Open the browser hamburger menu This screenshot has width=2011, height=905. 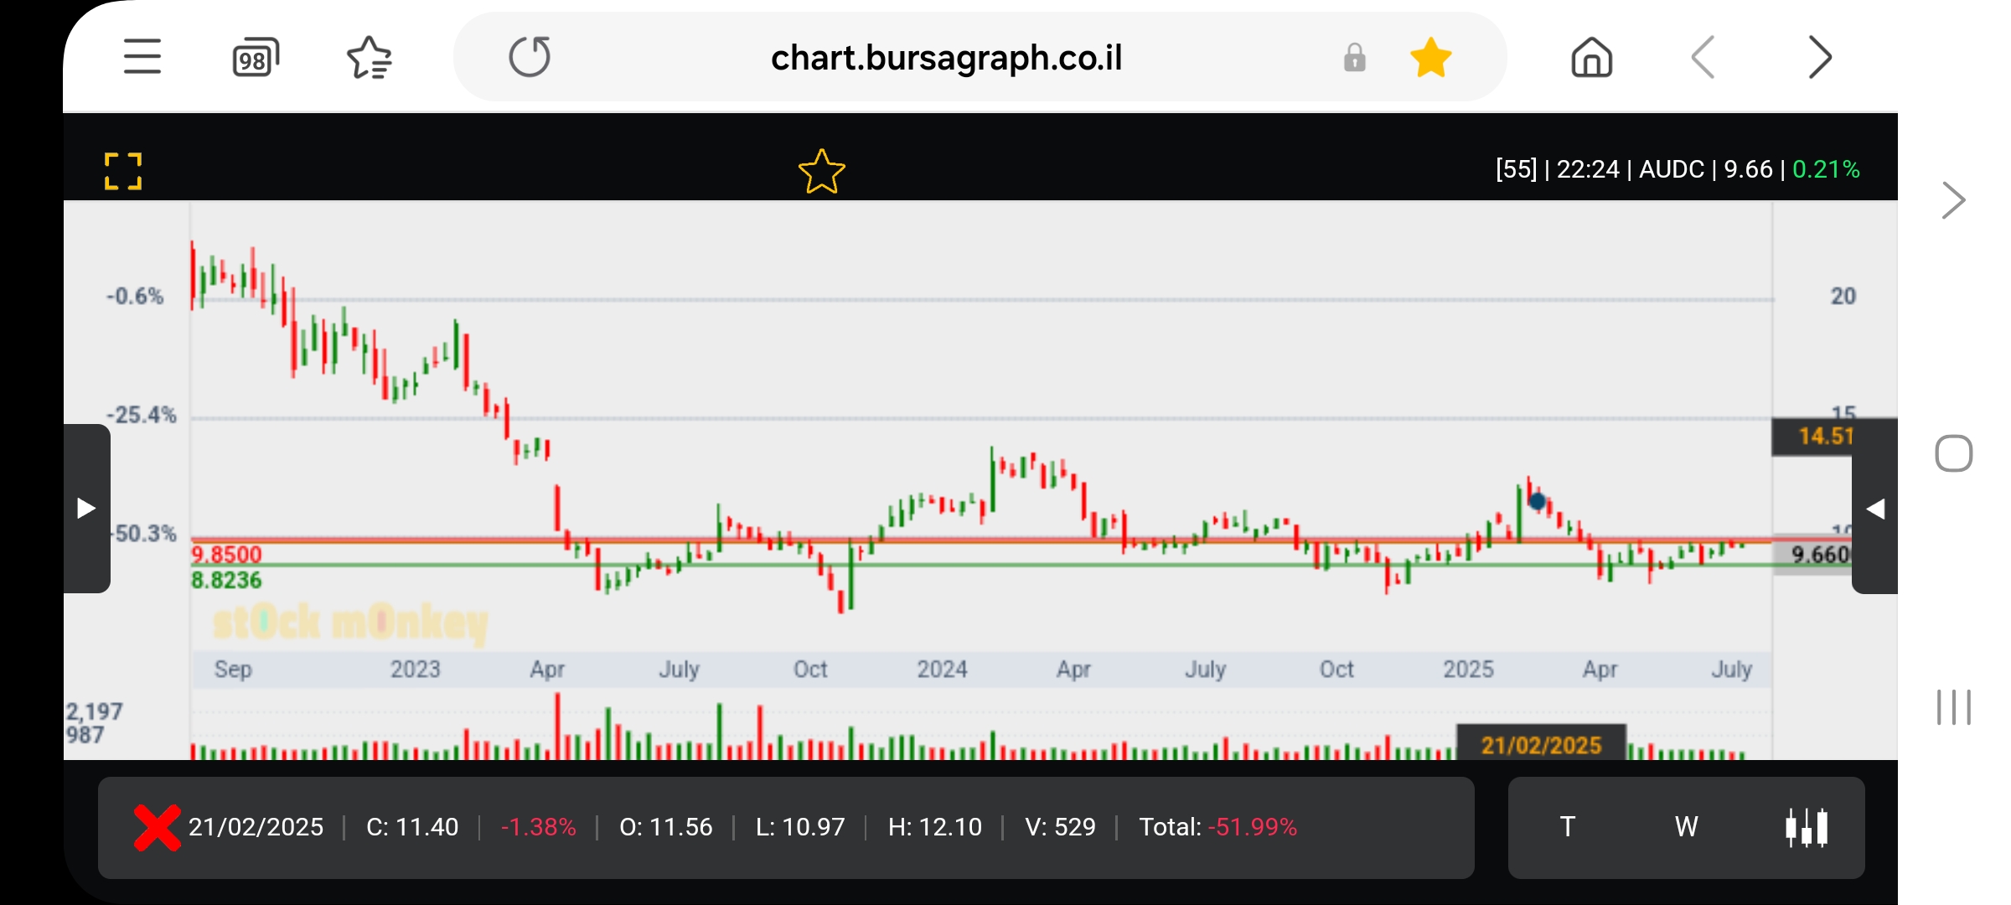142,57
